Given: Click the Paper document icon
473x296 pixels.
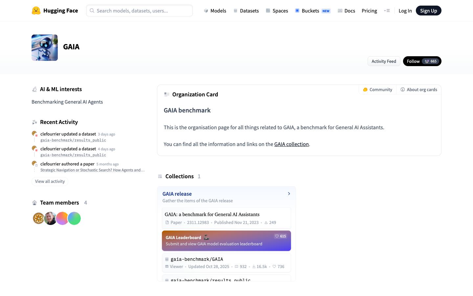Looking at the screenshot, I should (167, 223).
